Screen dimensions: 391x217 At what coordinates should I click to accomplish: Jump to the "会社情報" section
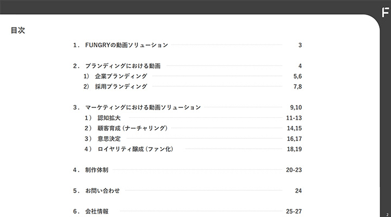(x=97, y=211)
